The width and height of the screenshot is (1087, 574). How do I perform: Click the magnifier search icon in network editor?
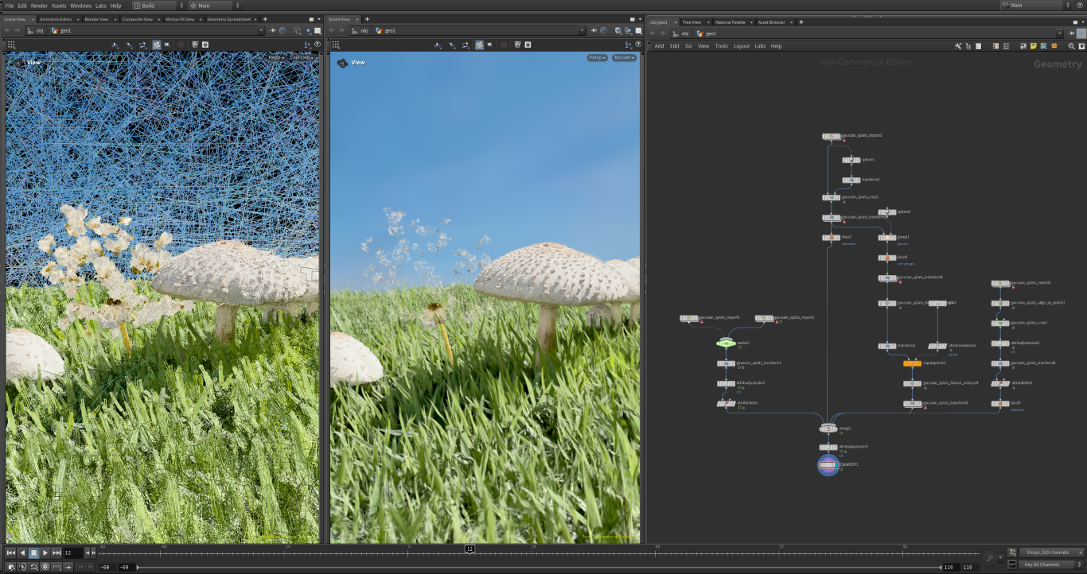pyautogui.click(x=1072, y=46)
